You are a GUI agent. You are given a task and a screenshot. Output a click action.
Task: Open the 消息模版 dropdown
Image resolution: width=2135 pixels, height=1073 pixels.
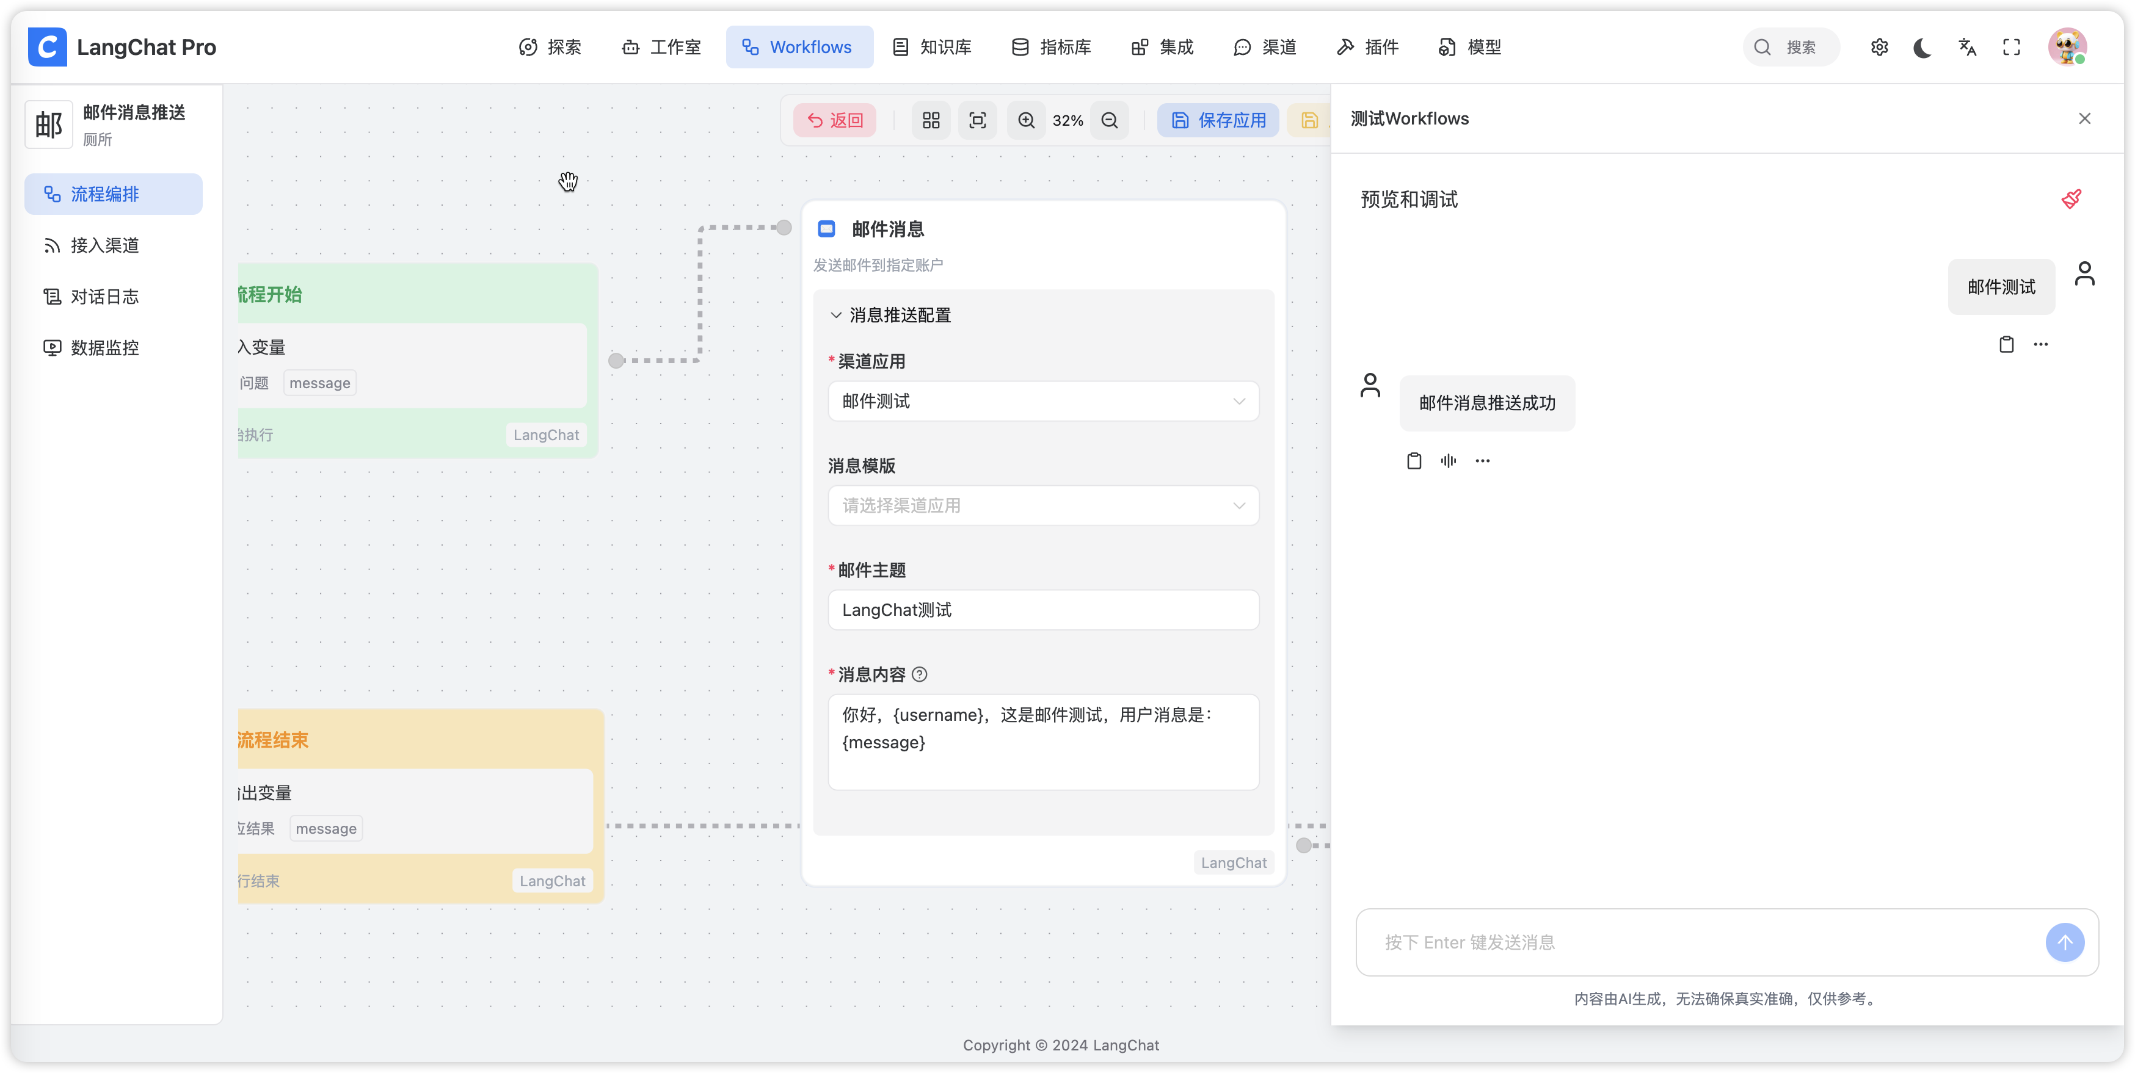[x=1042, y=505]
